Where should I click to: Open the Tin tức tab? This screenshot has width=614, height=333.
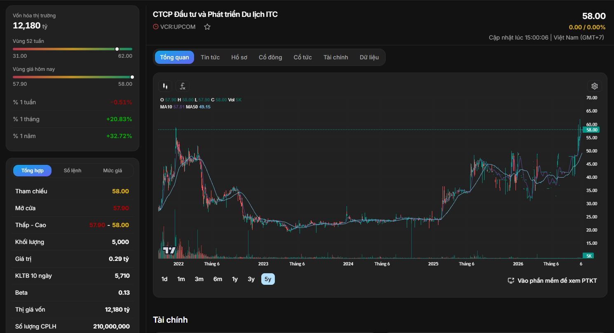(x=210, y=57)
